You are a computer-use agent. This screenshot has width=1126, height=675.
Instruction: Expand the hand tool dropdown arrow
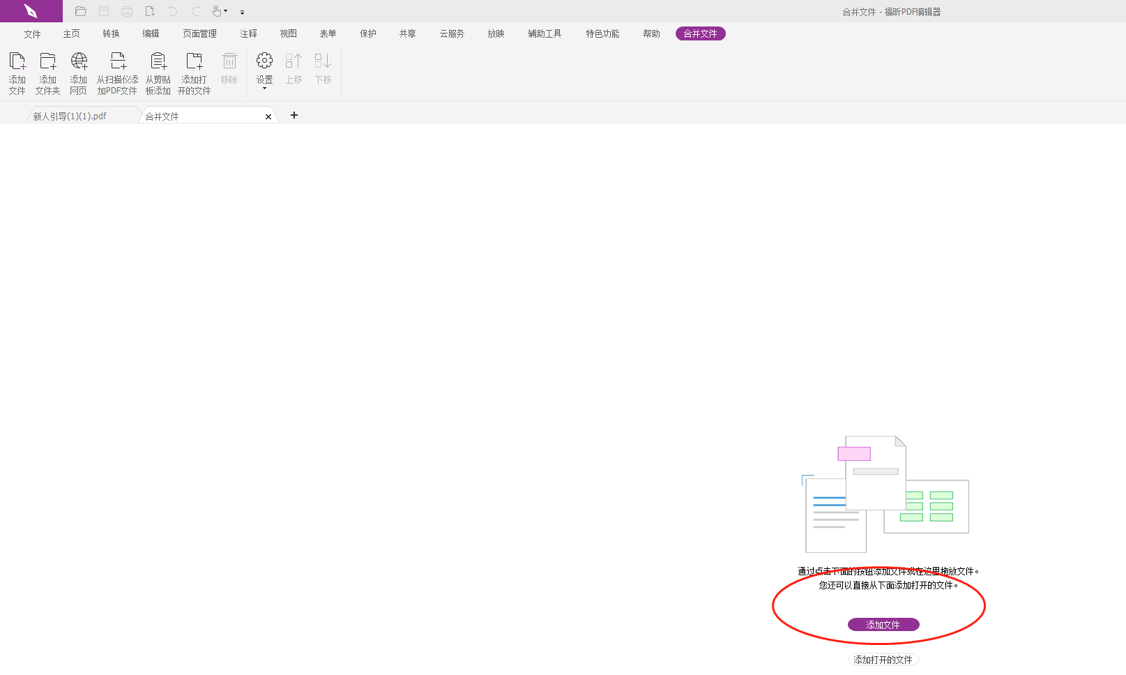pyautogui.click(x=226, y=12)
